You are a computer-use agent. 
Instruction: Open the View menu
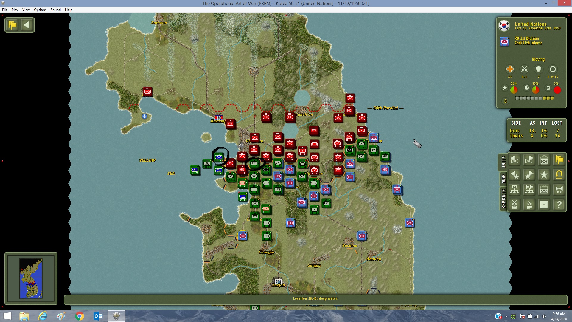tap(26, 10)
